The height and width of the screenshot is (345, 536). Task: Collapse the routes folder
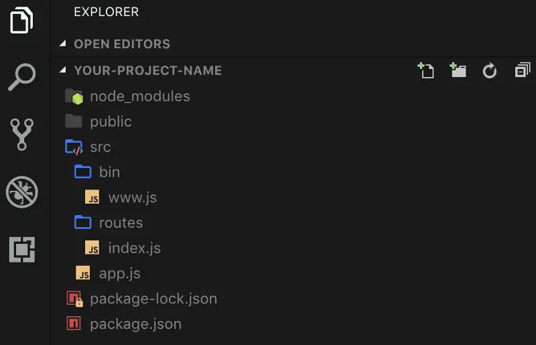tap(121, 222)
